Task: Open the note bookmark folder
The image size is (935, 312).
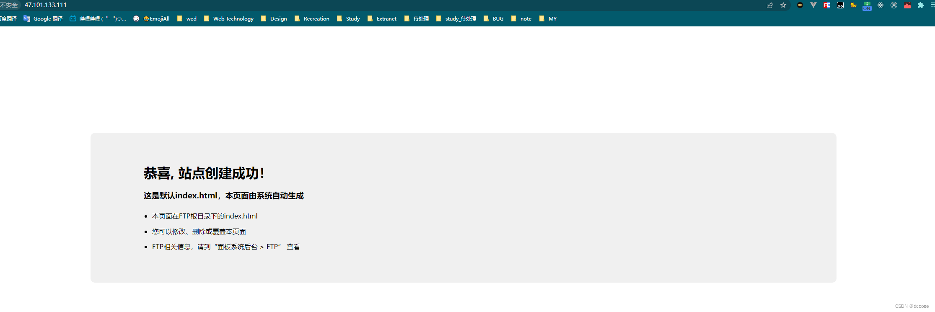Action: (x=521, y=18)
